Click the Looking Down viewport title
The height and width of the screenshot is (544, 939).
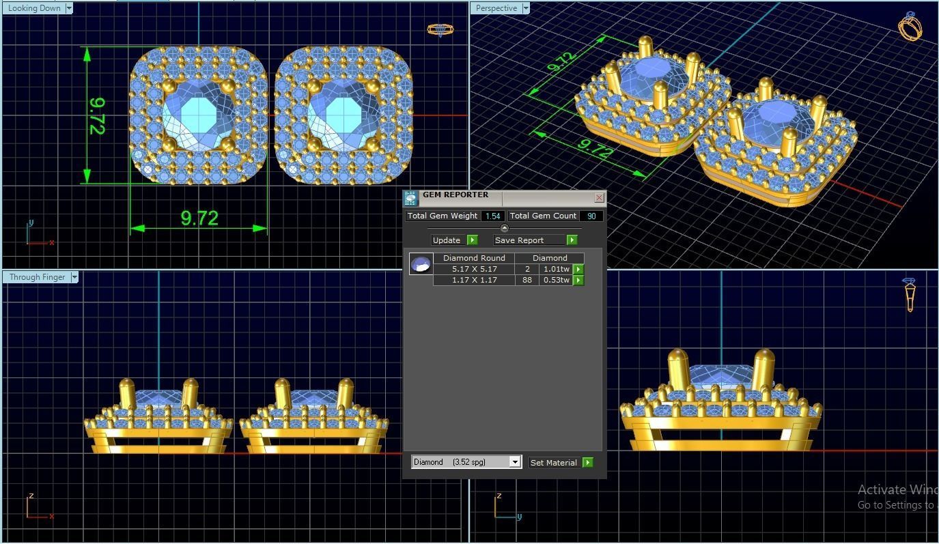[34, 8]
